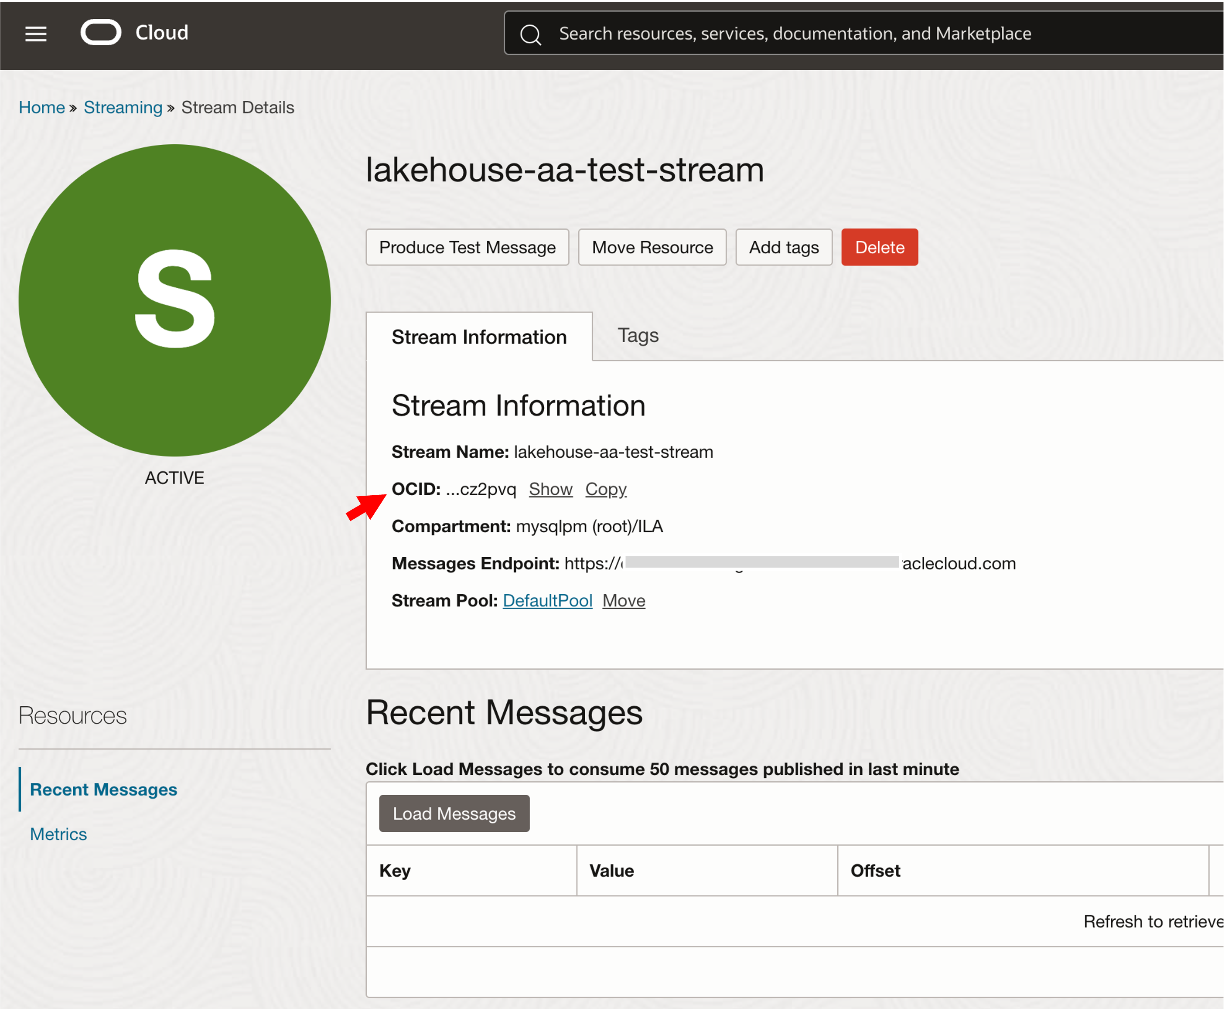Open the DefaultPool stream pool link
This screenshot has width=1225, height=1011.
click(x=547, y=600)
